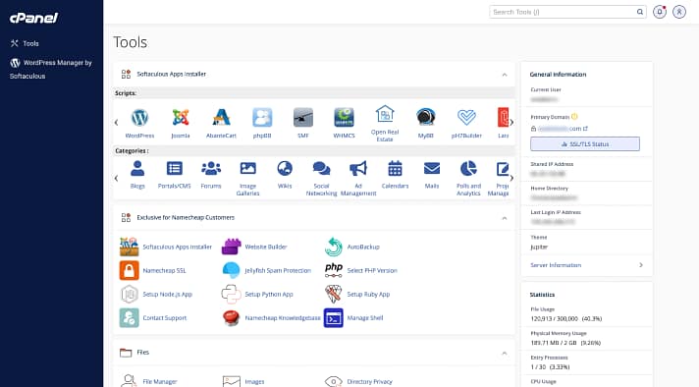Select the MyBB script icon

(x=426, y=118)
